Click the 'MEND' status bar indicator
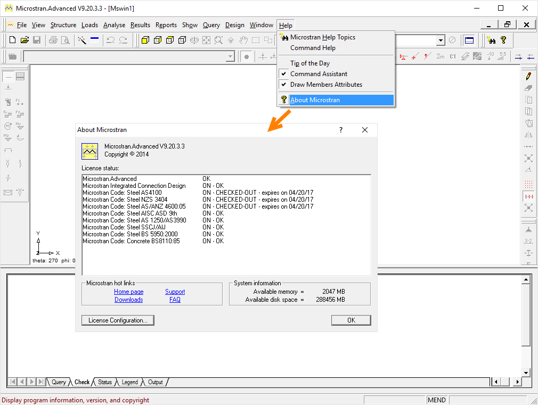This screenshot has width=538, height=405. click(x=437, y=400)
